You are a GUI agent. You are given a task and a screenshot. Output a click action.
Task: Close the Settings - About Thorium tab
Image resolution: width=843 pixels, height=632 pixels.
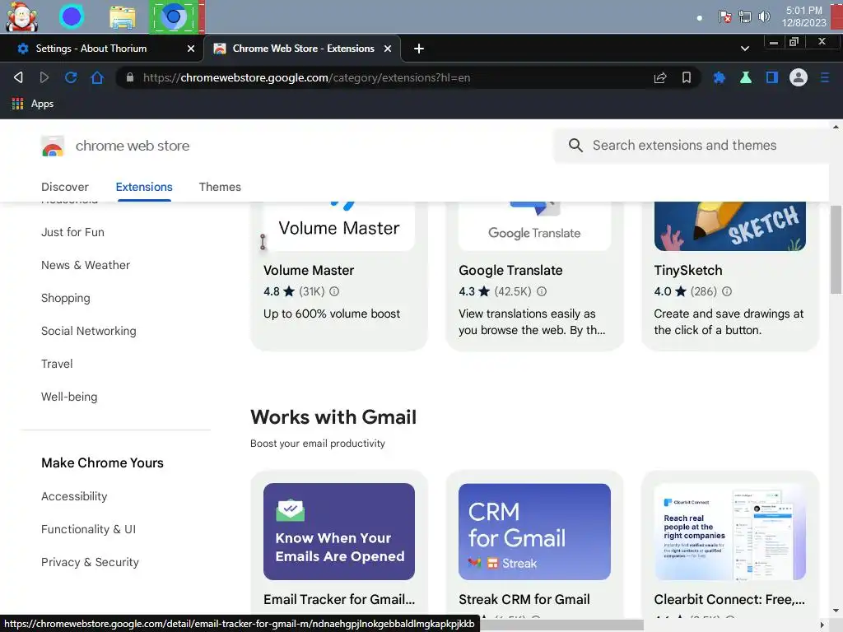pos(191,49)
